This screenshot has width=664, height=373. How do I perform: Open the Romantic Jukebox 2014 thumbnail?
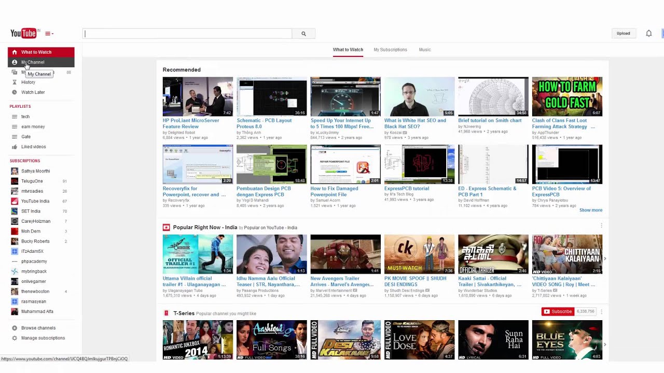198,340
